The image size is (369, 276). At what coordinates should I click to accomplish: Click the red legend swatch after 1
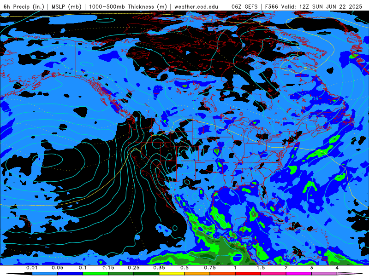coord(248,274)
